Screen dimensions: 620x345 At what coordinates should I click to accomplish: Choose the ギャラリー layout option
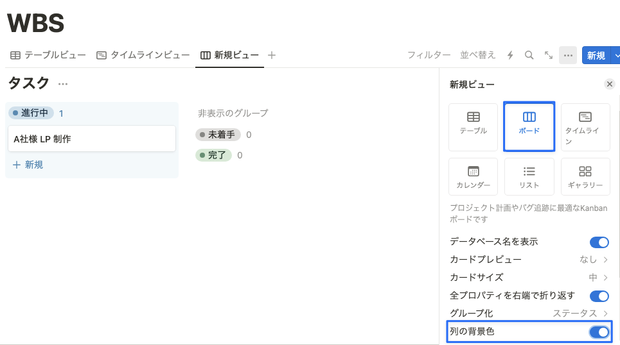pyautogui.click(x=585, y=176)
